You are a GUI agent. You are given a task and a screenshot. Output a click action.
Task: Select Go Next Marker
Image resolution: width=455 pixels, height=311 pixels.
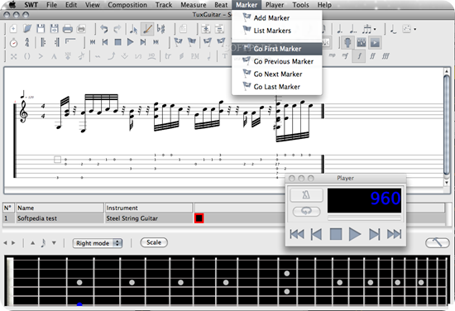tap(277, 74)
